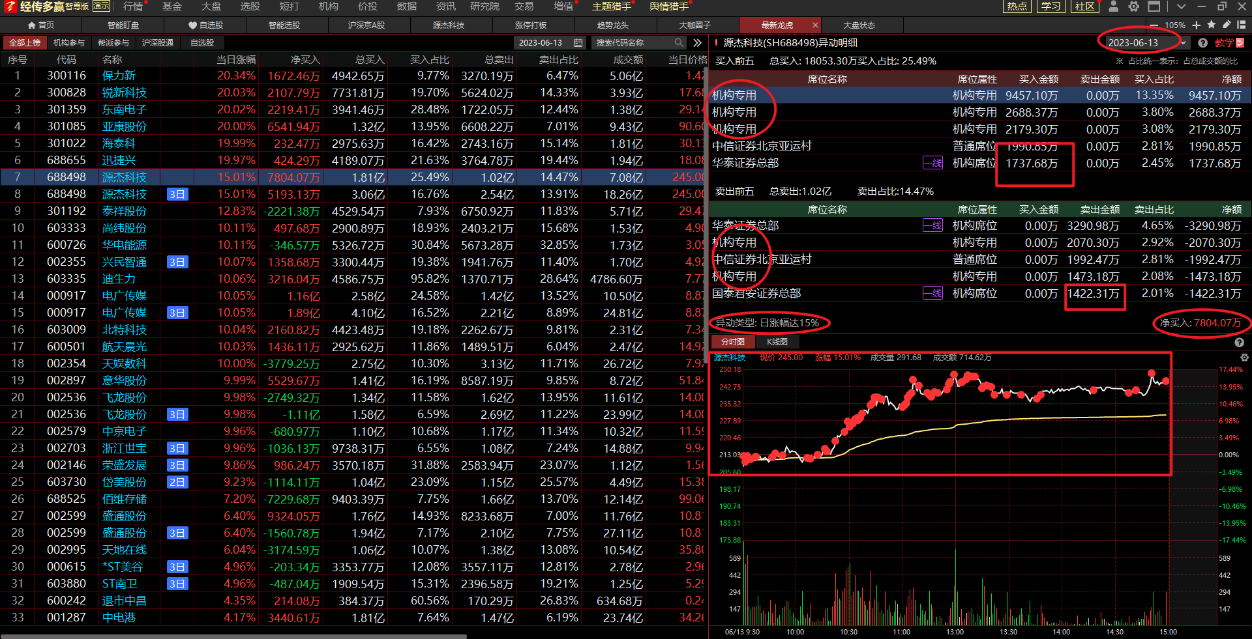Select the 沪深股通 filter
Image resolution: width=1252 pixels, height=639 pixels.
[158, 43]
